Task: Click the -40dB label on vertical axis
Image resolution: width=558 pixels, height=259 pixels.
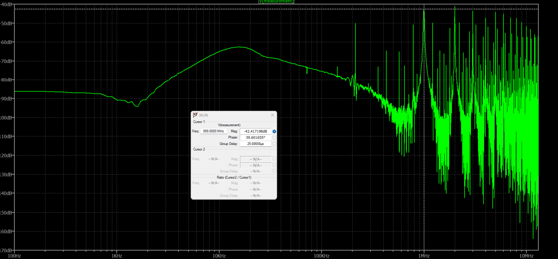Action: (x=7, y=4)
